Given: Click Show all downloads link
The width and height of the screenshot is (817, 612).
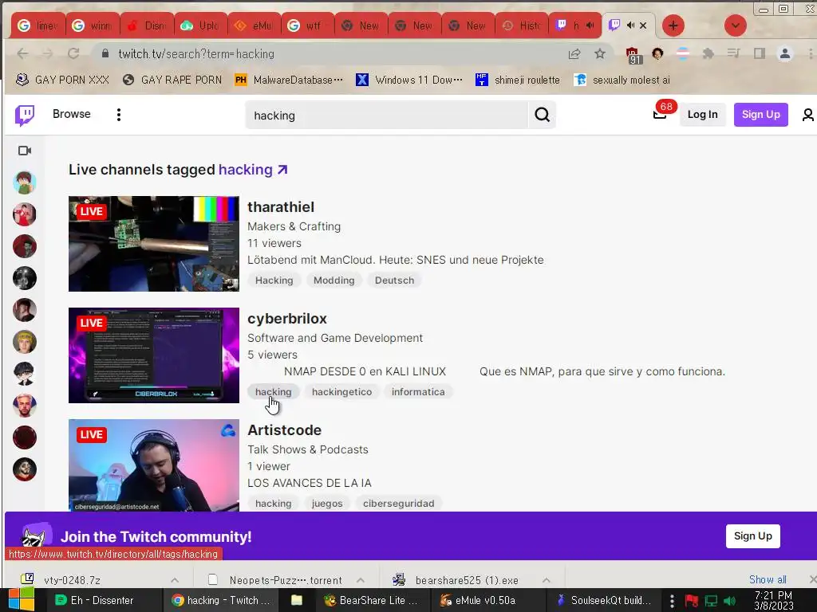Looking at the screenshot, I should 768,579.
